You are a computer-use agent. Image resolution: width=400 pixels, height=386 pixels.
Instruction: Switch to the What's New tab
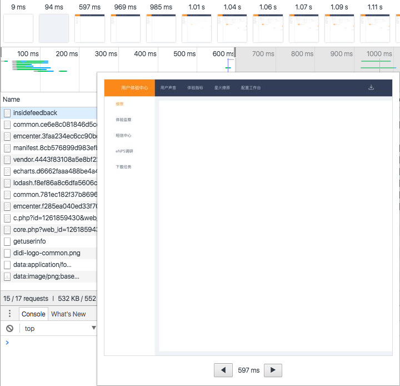pyautogui.click(x=68, y=314)
